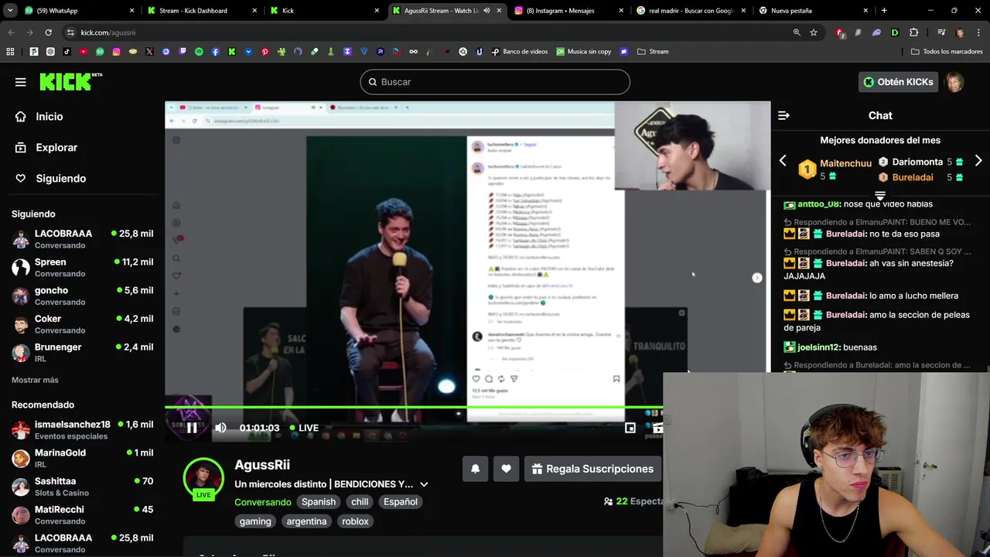Click the AgussRii channel avatar
This screenshot has height=557, width=990.
[x=203, y=477]
